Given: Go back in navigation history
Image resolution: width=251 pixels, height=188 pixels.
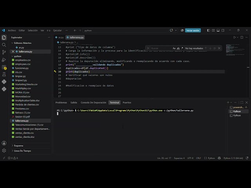Looking at the screenshot, I should pyautogui.click(x=75, y=31).
